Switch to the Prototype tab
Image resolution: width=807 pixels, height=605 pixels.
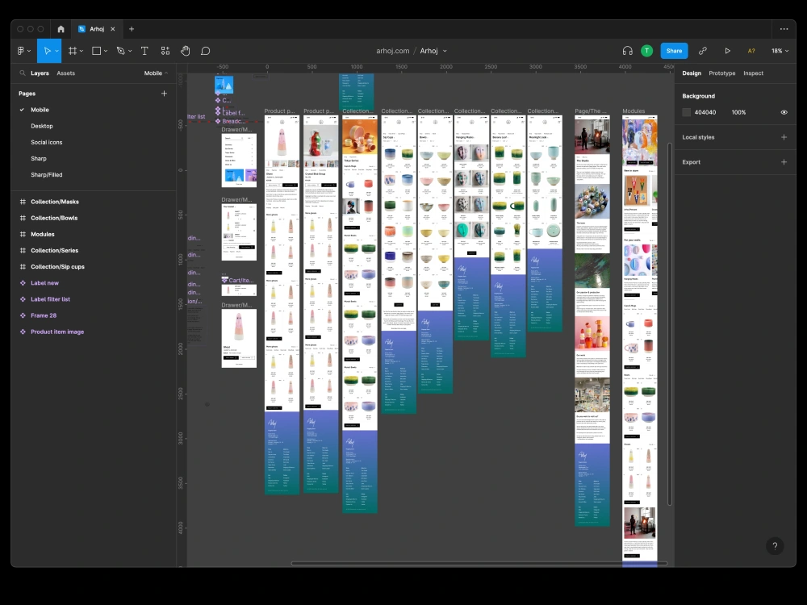(722, 73)
